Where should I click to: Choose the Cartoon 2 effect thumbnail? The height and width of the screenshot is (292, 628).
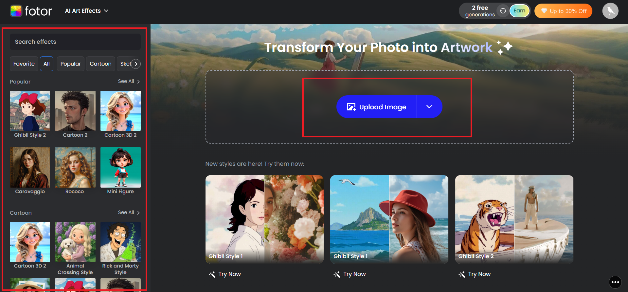coord(75,111)
